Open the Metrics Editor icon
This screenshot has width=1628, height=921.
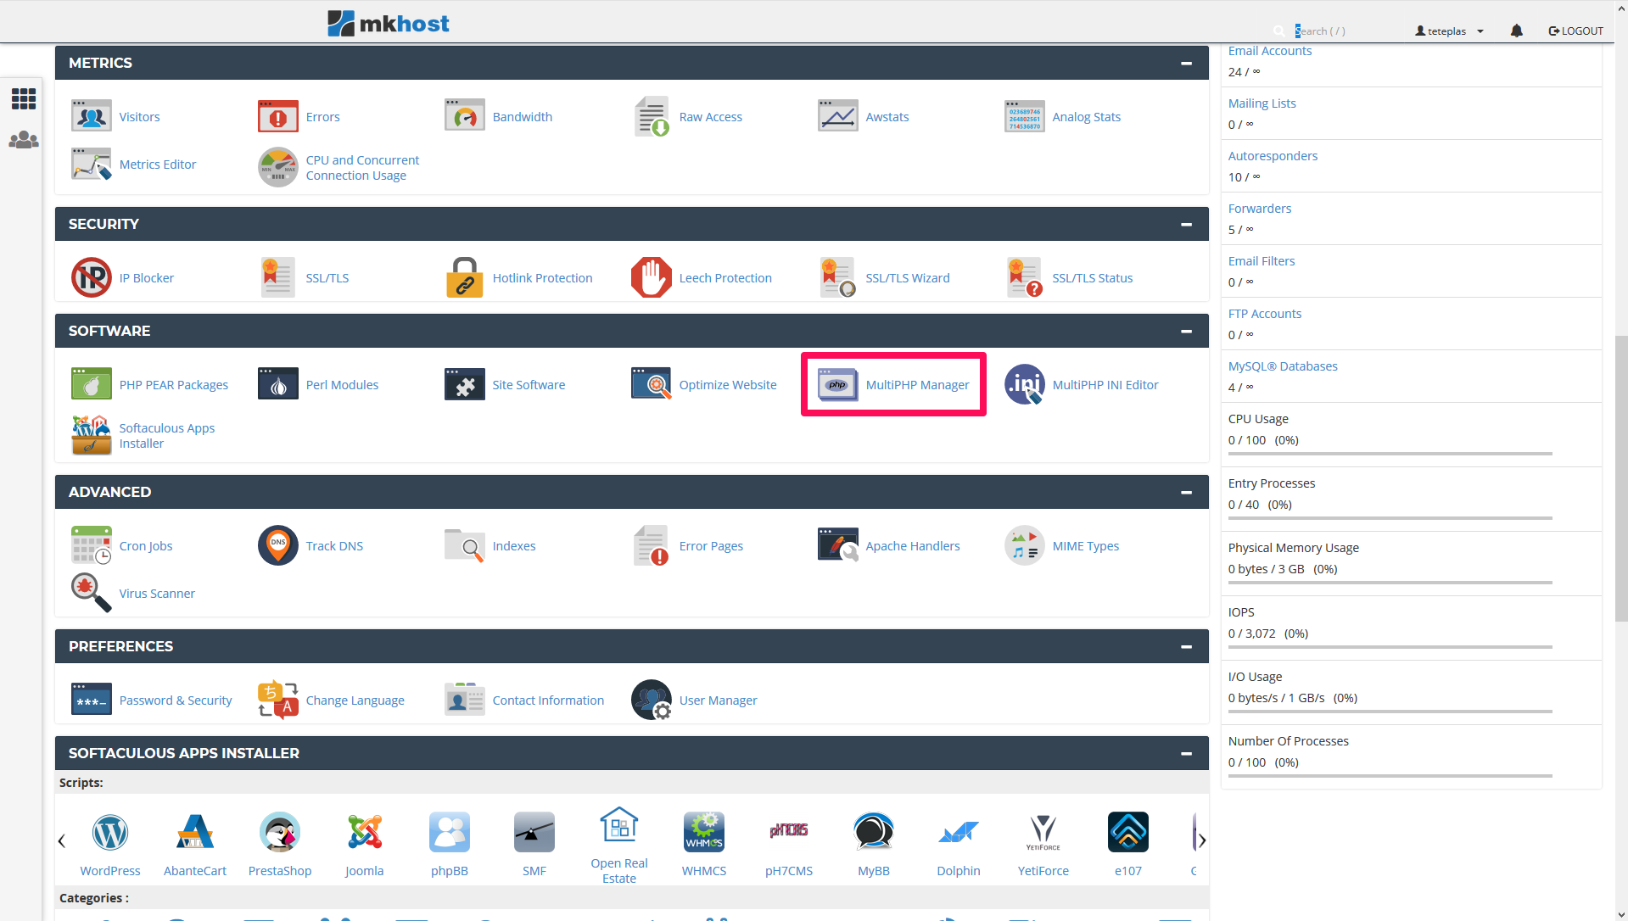(x=92, y=164)
